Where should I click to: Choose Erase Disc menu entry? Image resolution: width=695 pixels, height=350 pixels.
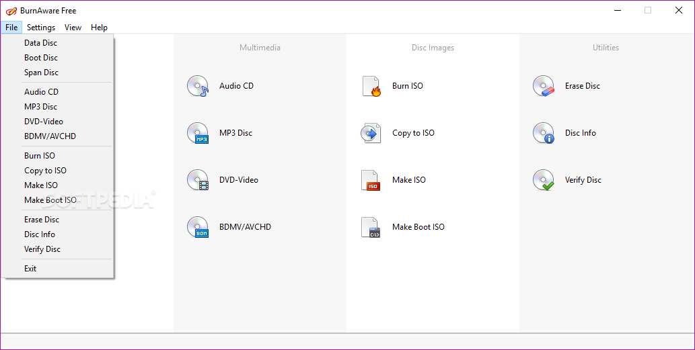(x=58, y=220)
